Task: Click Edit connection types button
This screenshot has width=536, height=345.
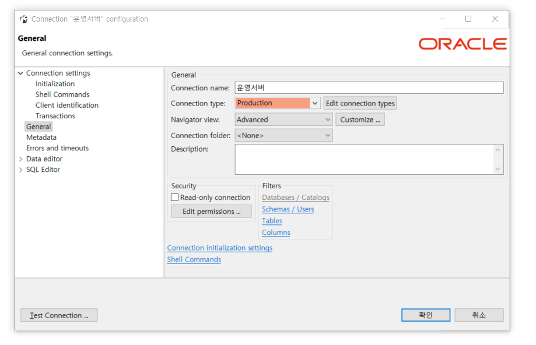Action: coord(360,103)
